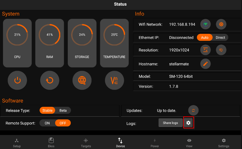This screenshot has height=149, width=242.
Task: Edit hostname with pencil icon
Action: [x=205, y=64]
